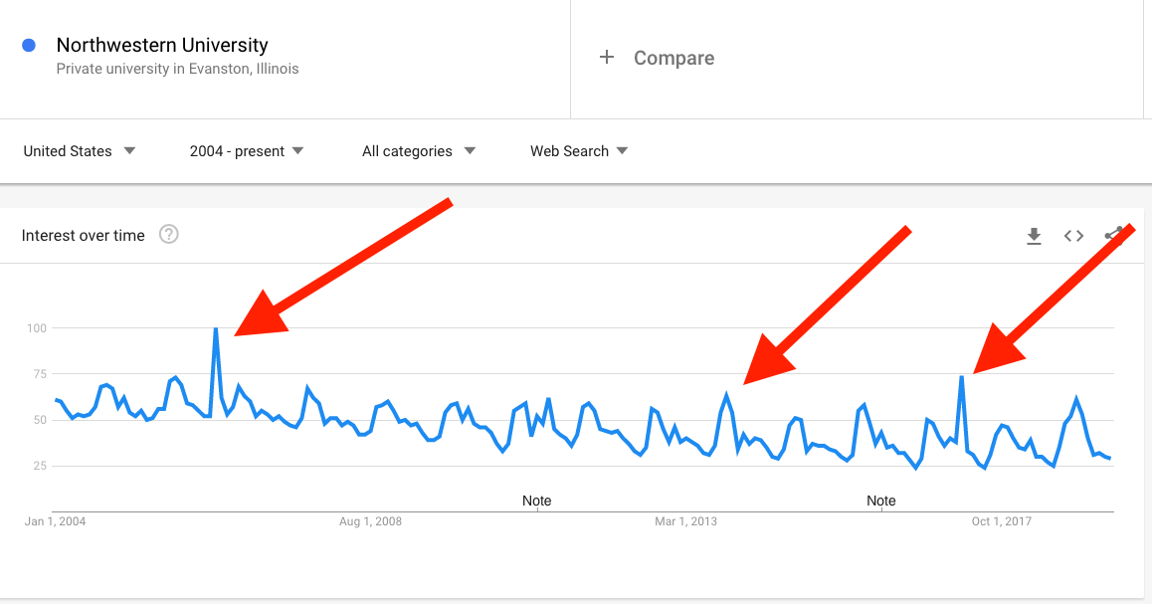Image resolution: width=1152 pixels, height=604 pixels.
Task: Open the All categories dropdown
Action: (x=418, y=150)
